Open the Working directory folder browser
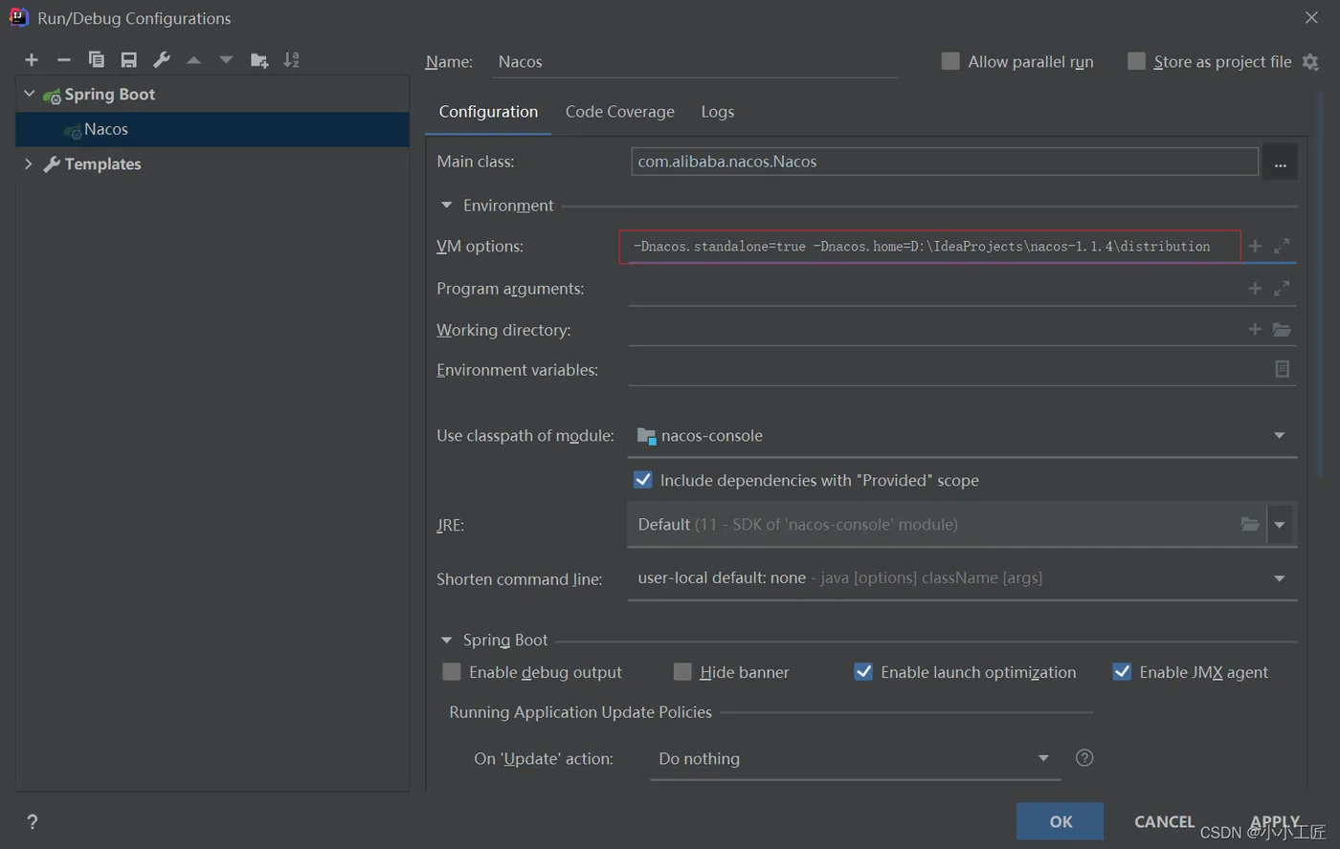This screenshot has height=849, width=1340. tap(1282, 330)
